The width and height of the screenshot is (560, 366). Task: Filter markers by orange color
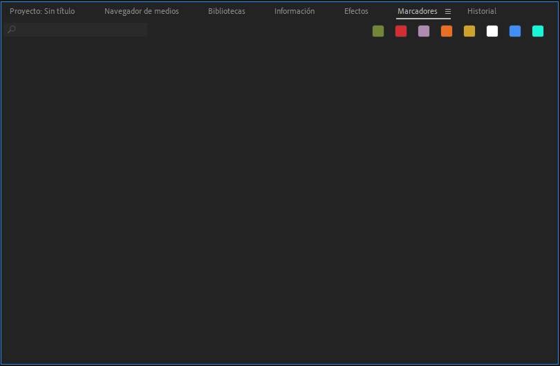pos(447,31)
